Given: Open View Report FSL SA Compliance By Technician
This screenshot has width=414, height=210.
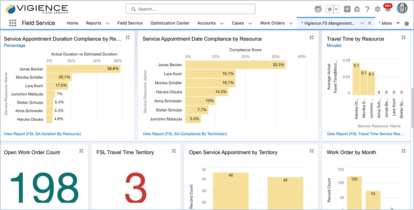Looking at the screenshot, I should (185, 134).
